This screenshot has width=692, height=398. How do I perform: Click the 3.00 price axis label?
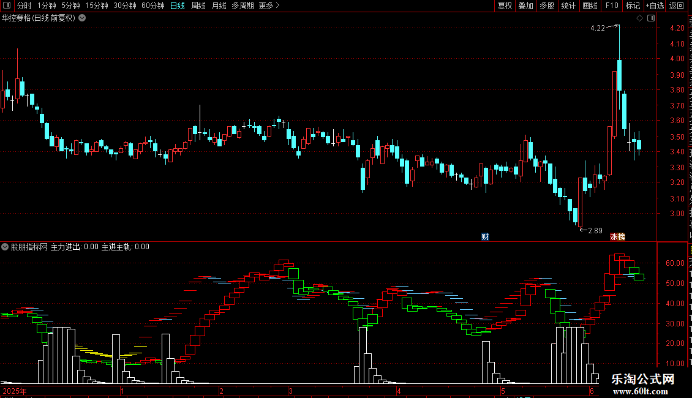677,214
